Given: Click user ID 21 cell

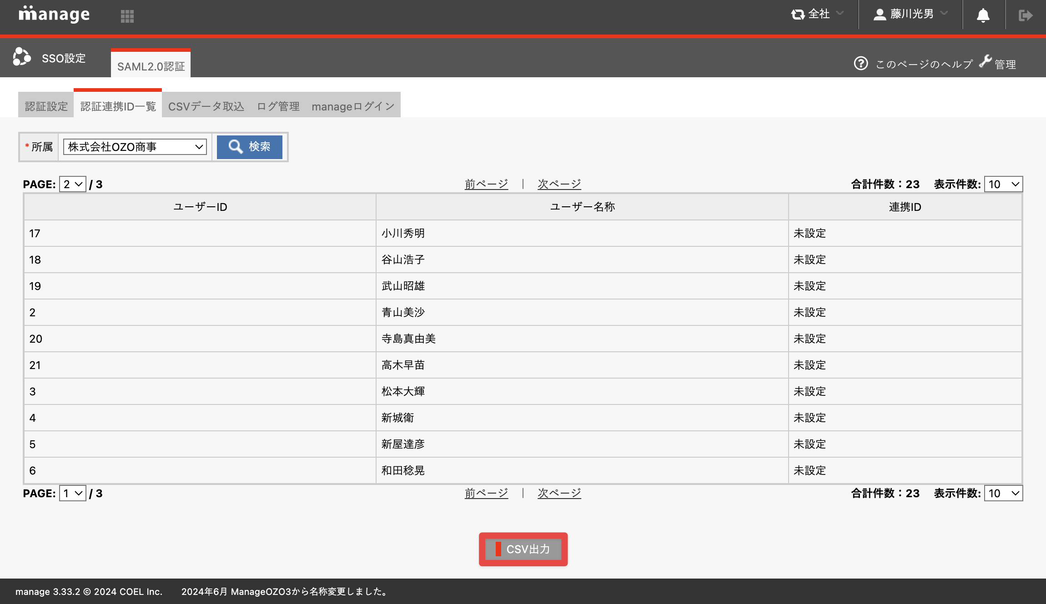Looking at the screenshot, I should [200, 365].
